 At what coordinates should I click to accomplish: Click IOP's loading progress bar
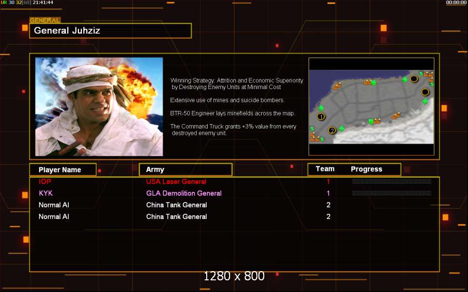click(391, 182)
